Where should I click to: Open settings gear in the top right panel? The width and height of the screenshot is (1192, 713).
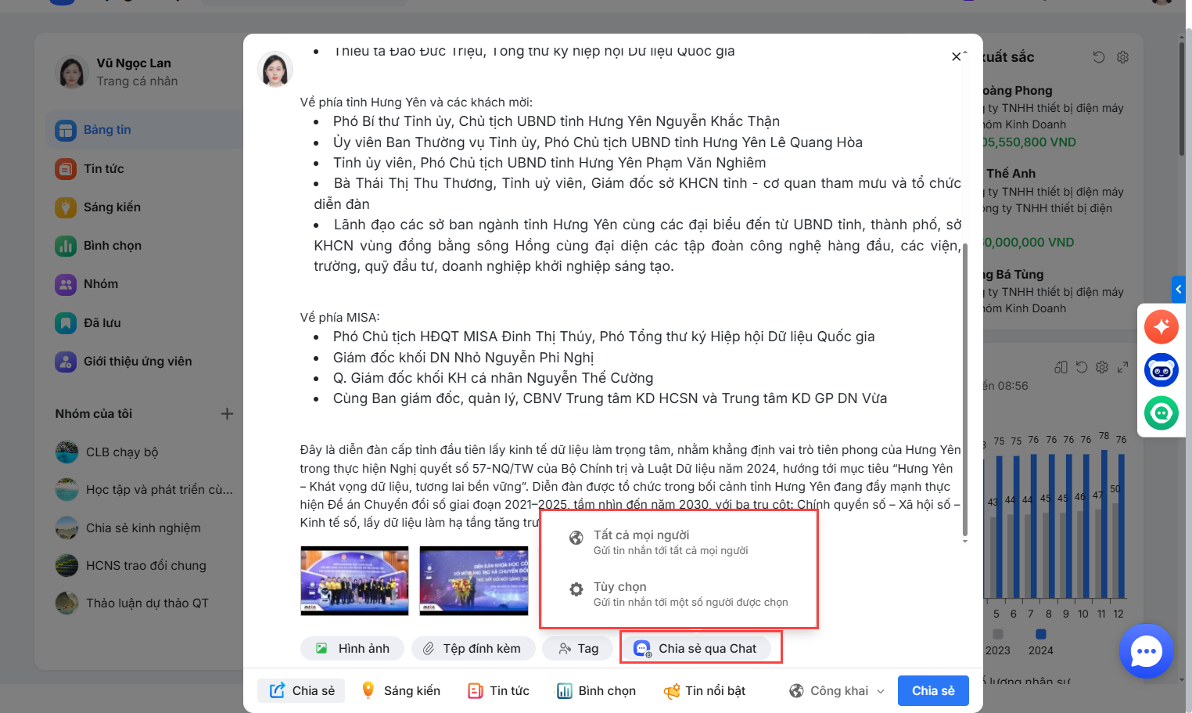(1122, 57)
